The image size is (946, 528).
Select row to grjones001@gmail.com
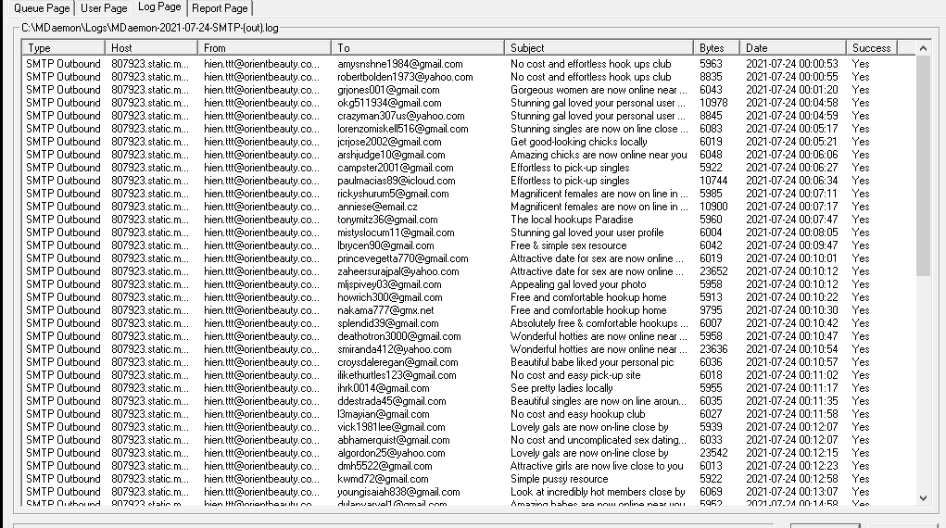tap(469, 90)
